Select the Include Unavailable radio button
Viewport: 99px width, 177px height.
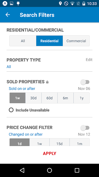coord(11,110)
